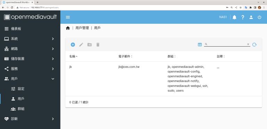The height and width of the screenshot is (129, 267).
Task: Close the openmediavault browser tab
Action: click(32, 2)
